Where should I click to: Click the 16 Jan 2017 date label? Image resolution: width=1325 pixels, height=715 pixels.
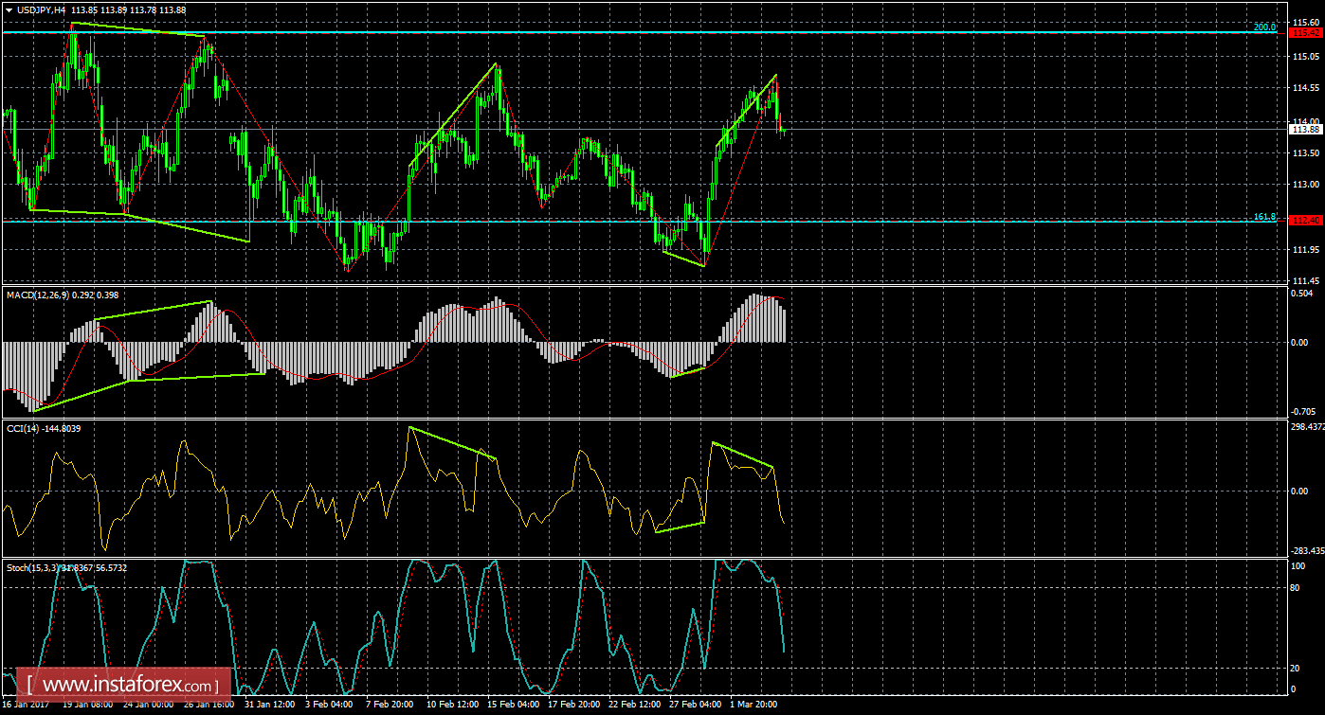[x=27, y=706]
